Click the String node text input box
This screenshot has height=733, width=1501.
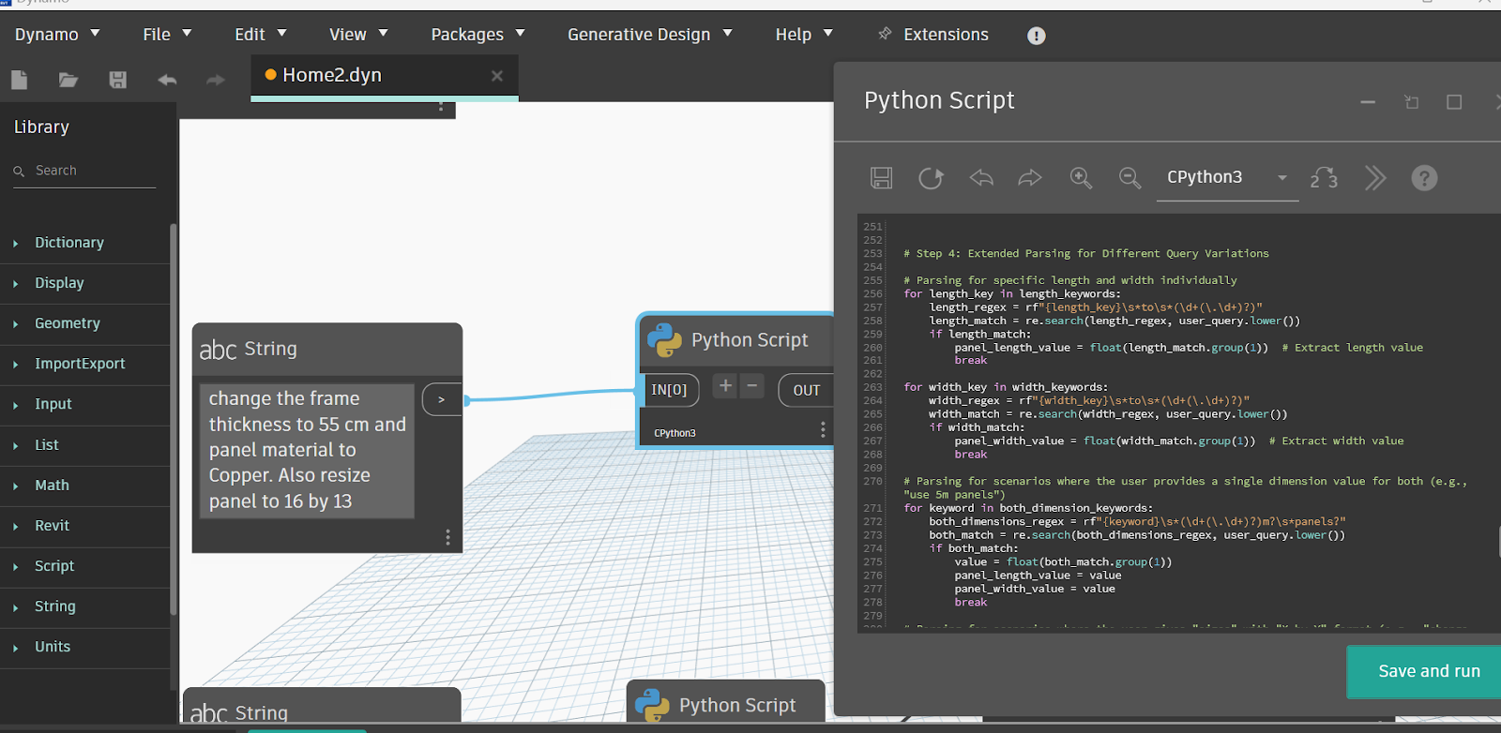click(x=307, y=450)
